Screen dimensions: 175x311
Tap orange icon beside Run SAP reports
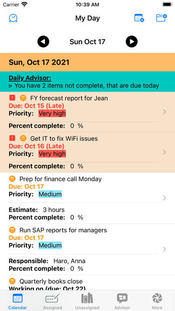click(x=12, y=230)
